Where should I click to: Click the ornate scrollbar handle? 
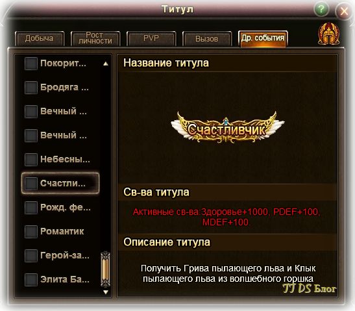point(106,269)
